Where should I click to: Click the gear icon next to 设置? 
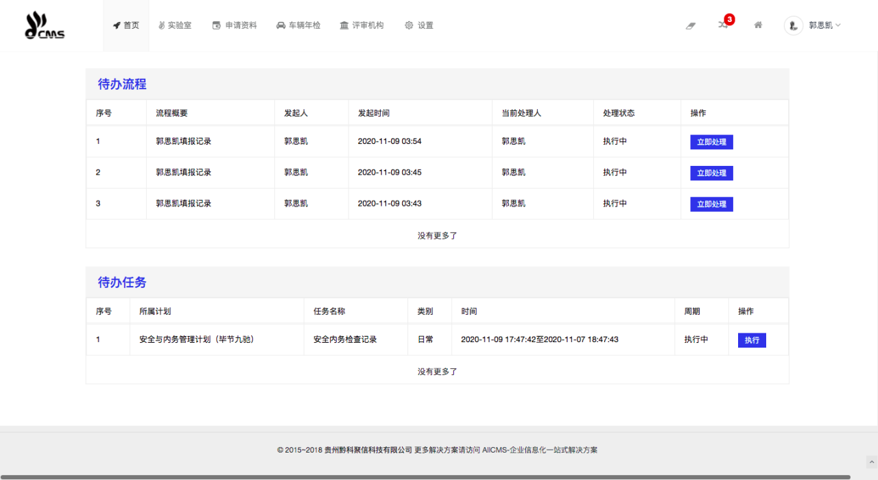coord(409,25)
